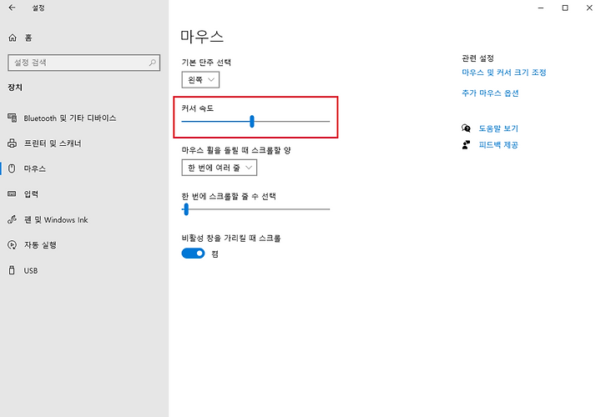The height and width of the screenshot is (417, 601).
Task: Open 추가 마우스 옵션 link
Action: (490, 93)
